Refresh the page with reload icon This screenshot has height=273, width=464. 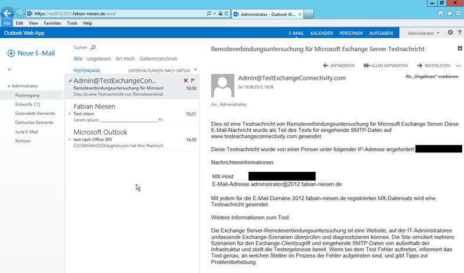point(226,14)
